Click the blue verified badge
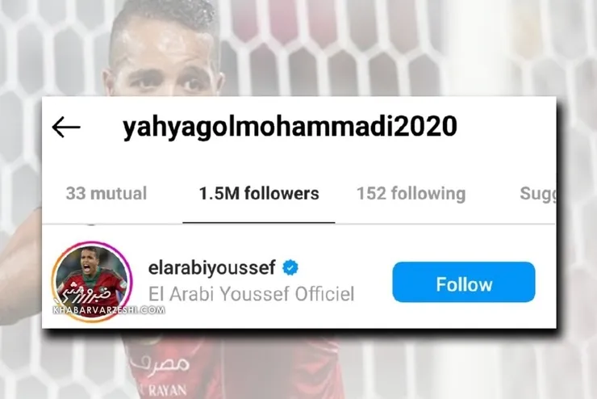 [x=290, y=267]
